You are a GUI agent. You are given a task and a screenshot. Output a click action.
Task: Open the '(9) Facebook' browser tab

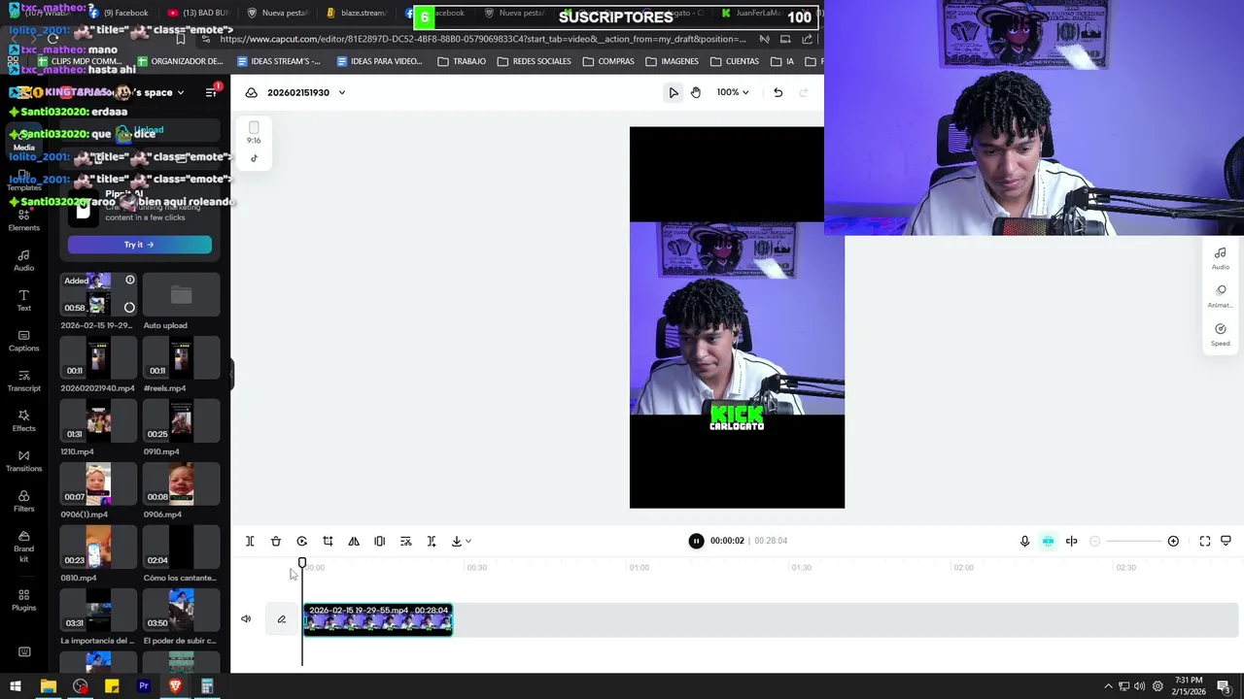click(x=119, y=13)
